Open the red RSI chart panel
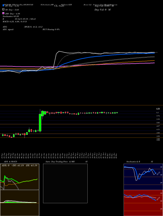 143,203
